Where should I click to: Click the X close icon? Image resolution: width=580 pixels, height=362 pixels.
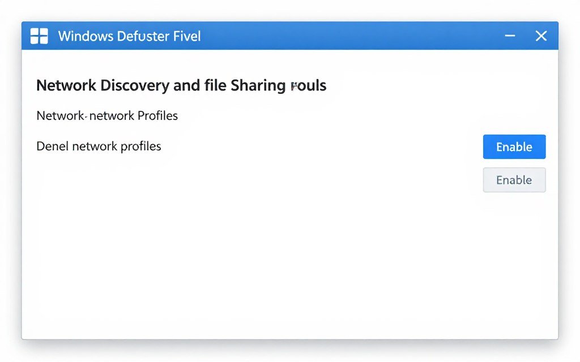(541, 35)
